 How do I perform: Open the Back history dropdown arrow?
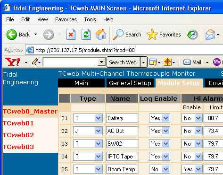click(36, 34)
